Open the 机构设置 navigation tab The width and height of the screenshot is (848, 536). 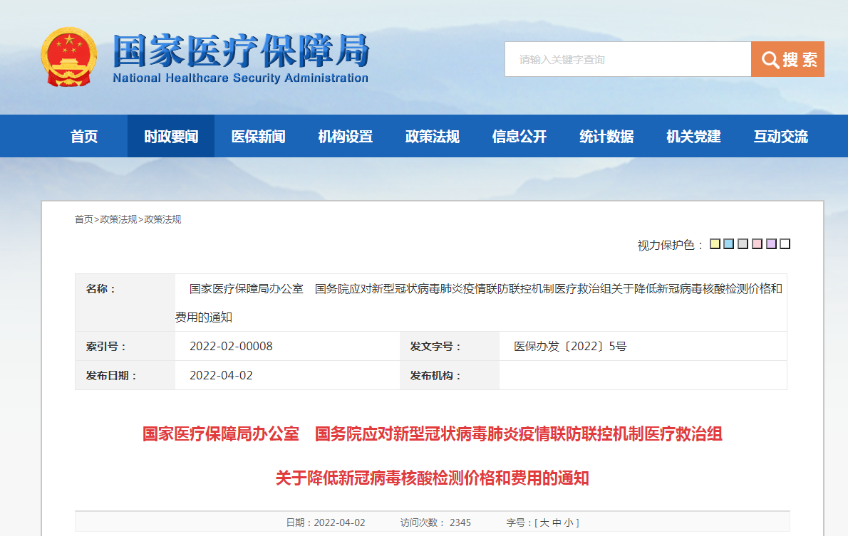[345, 136]
